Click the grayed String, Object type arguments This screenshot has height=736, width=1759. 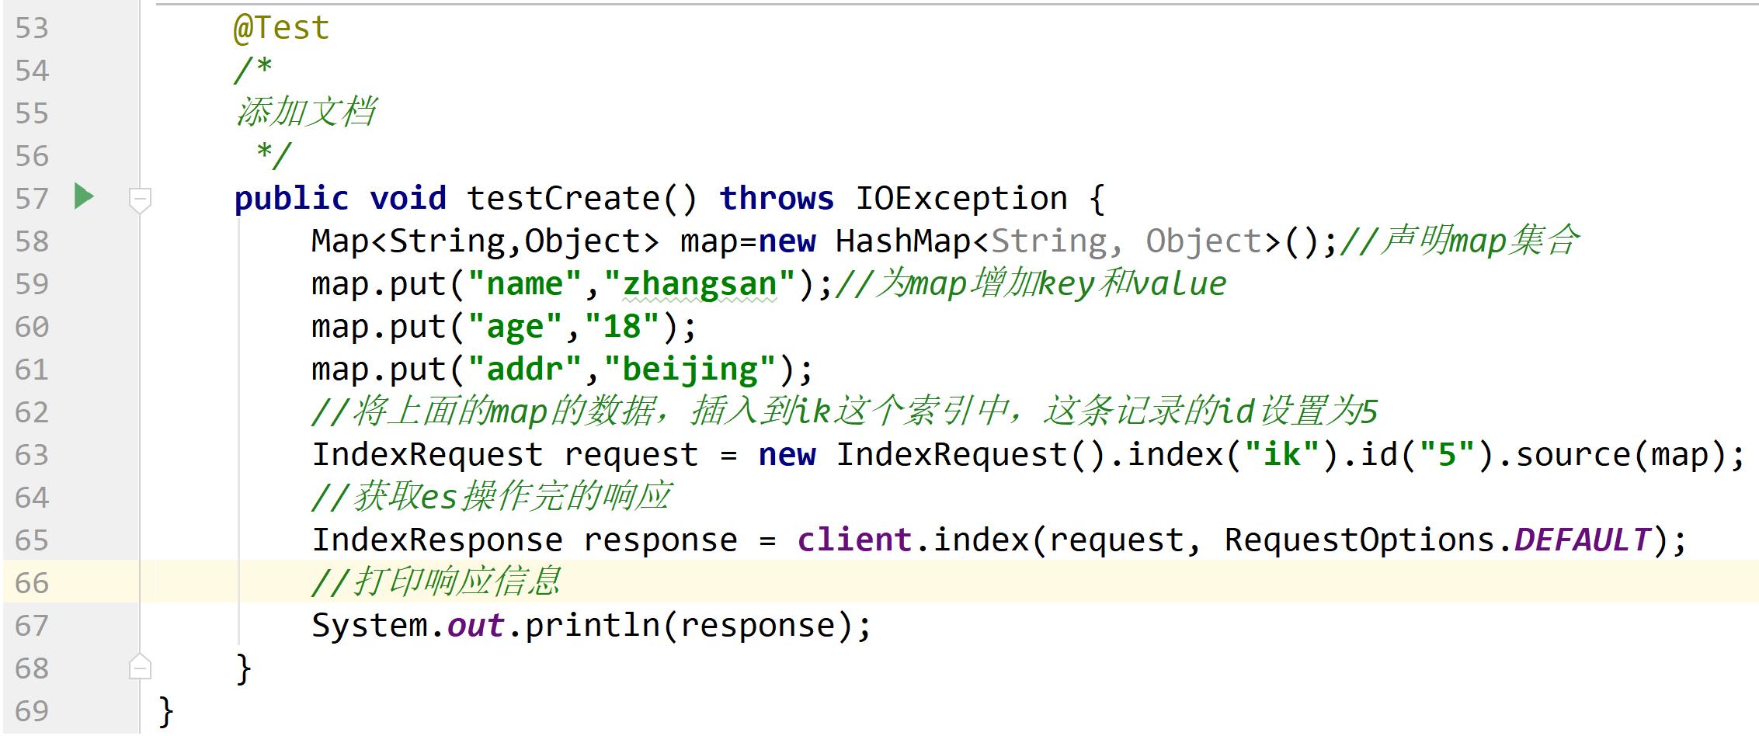tap(1127, 241)
